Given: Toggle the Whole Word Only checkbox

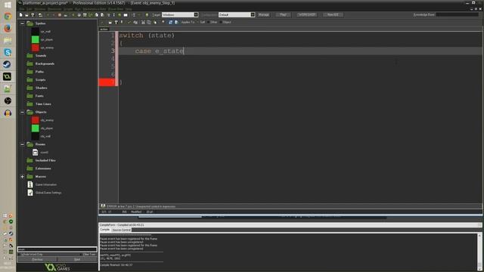Looking at the screenshot, I should click(x=20, y=255).
